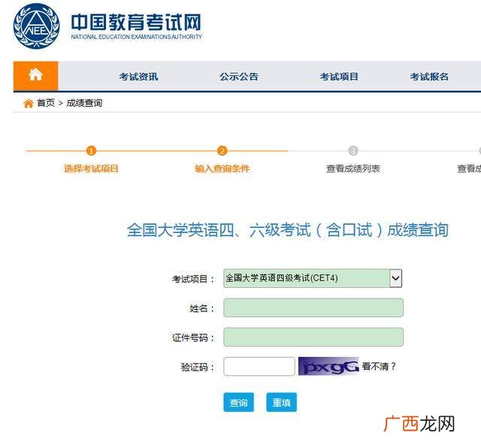Focus the 验证码 input box
The image size is (481, 445).
pyautogui.click(x=259, y=366)
